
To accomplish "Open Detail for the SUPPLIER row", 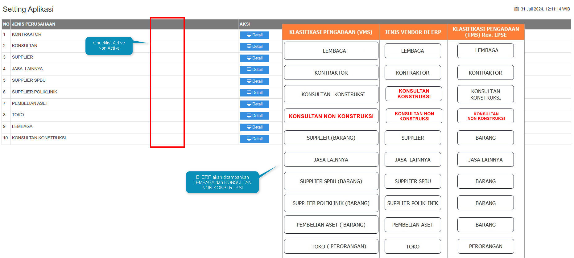I will click(254, 58).
